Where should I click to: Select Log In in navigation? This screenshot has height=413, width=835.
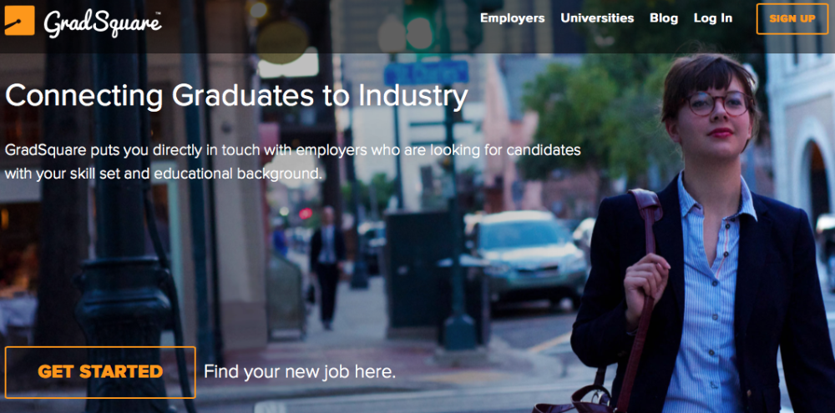coord(713,18)
